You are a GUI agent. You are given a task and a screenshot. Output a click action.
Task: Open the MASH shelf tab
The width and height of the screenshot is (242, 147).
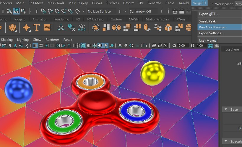(134, 19)
